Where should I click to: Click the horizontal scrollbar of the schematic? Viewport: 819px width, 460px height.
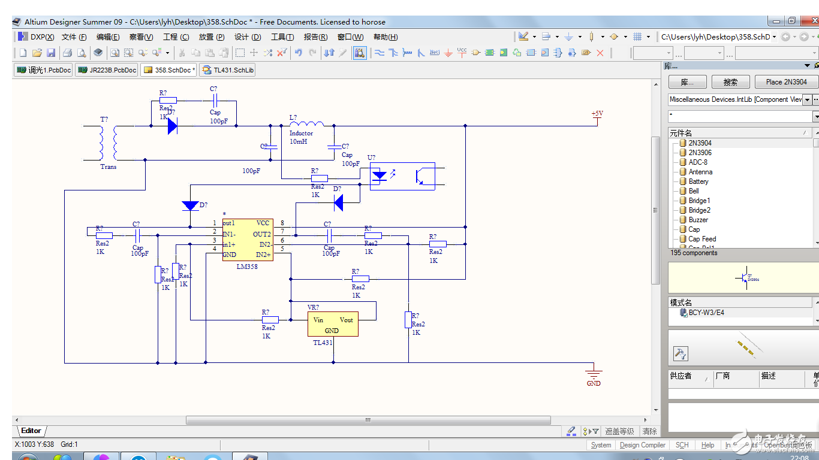pyautogui.click(x=368, y=420)
